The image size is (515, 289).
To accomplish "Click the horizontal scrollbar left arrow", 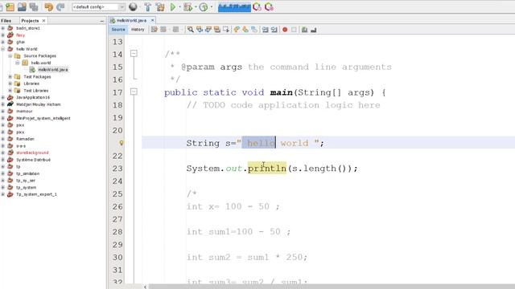I will (x=145, y=287).
